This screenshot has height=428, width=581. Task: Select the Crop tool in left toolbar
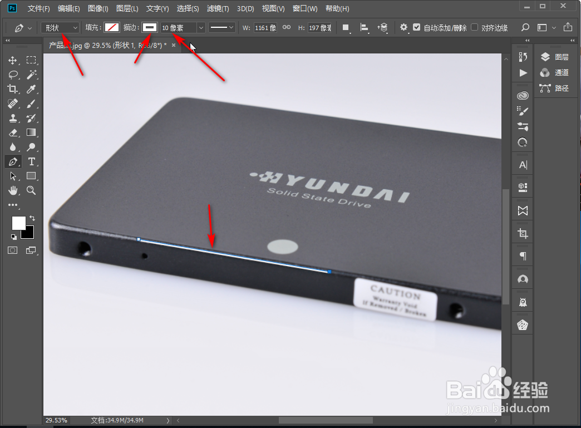(13, 89)
